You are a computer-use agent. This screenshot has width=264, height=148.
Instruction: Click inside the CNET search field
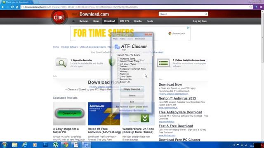(181, 14)
